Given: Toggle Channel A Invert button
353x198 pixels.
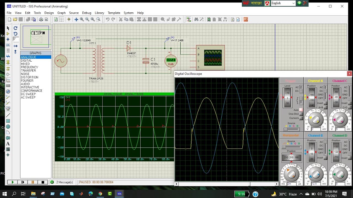Looking at the screenshot, I should [x=326, y=103].
